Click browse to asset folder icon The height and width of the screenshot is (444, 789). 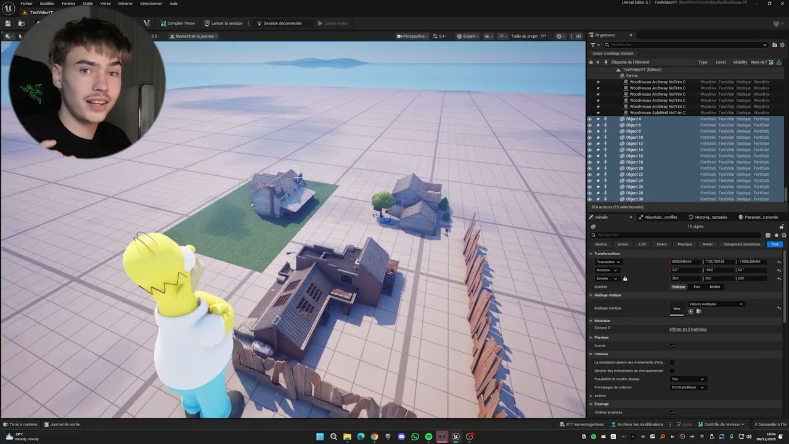pyautogui.click(x=698, y=311)
